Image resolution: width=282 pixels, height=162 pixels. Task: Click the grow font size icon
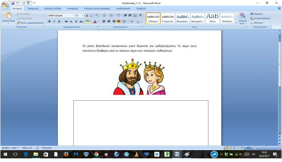coord(87,15)
